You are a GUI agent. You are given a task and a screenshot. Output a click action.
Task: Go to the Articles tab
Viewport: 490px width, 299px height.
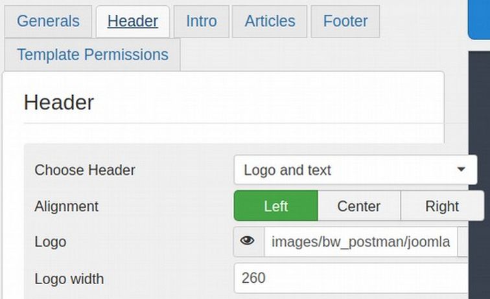tap(268, 21)
